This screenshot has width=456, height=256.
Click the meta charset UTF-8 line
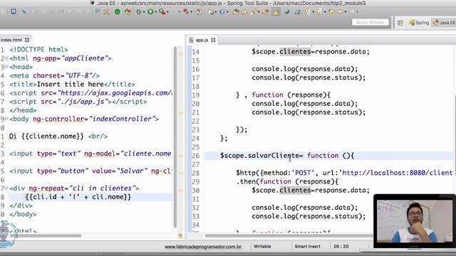pos(54,75)
